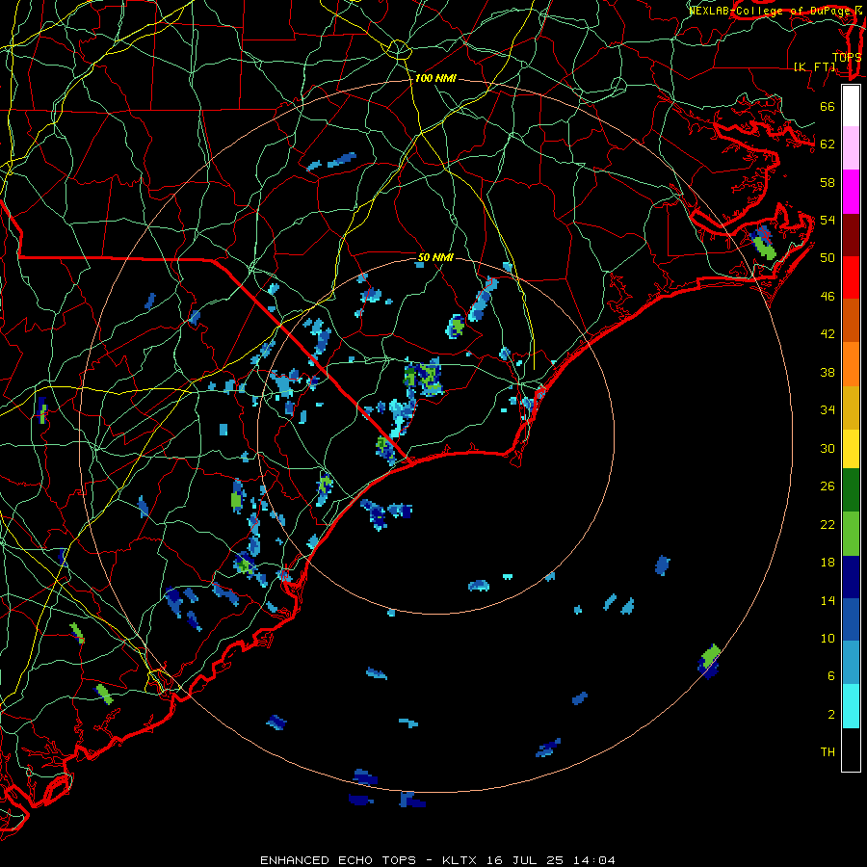
Task: Click the cyan 6 kft legend swatch
Action: point(851,706)
